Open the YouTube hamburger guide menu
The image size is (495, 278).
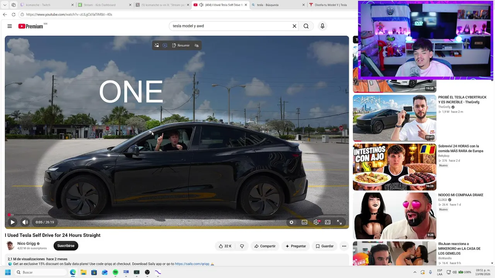[10, 26]
